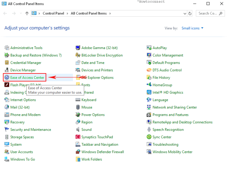Click the Storage Spaces icon
Image resolution: width=227 pixels, height=179 pixels.
click(7, 137)
